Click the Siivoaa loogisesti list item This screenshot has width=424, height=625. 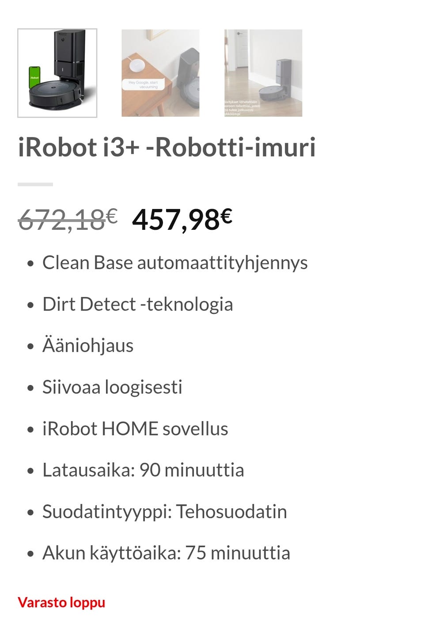tap(112, 387)
